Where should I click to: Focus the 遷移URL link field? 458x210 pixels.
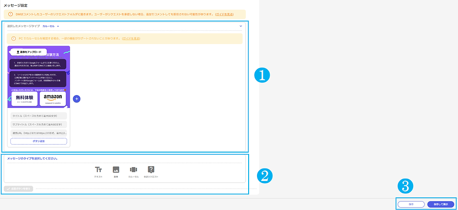click(x=38, y=133)
